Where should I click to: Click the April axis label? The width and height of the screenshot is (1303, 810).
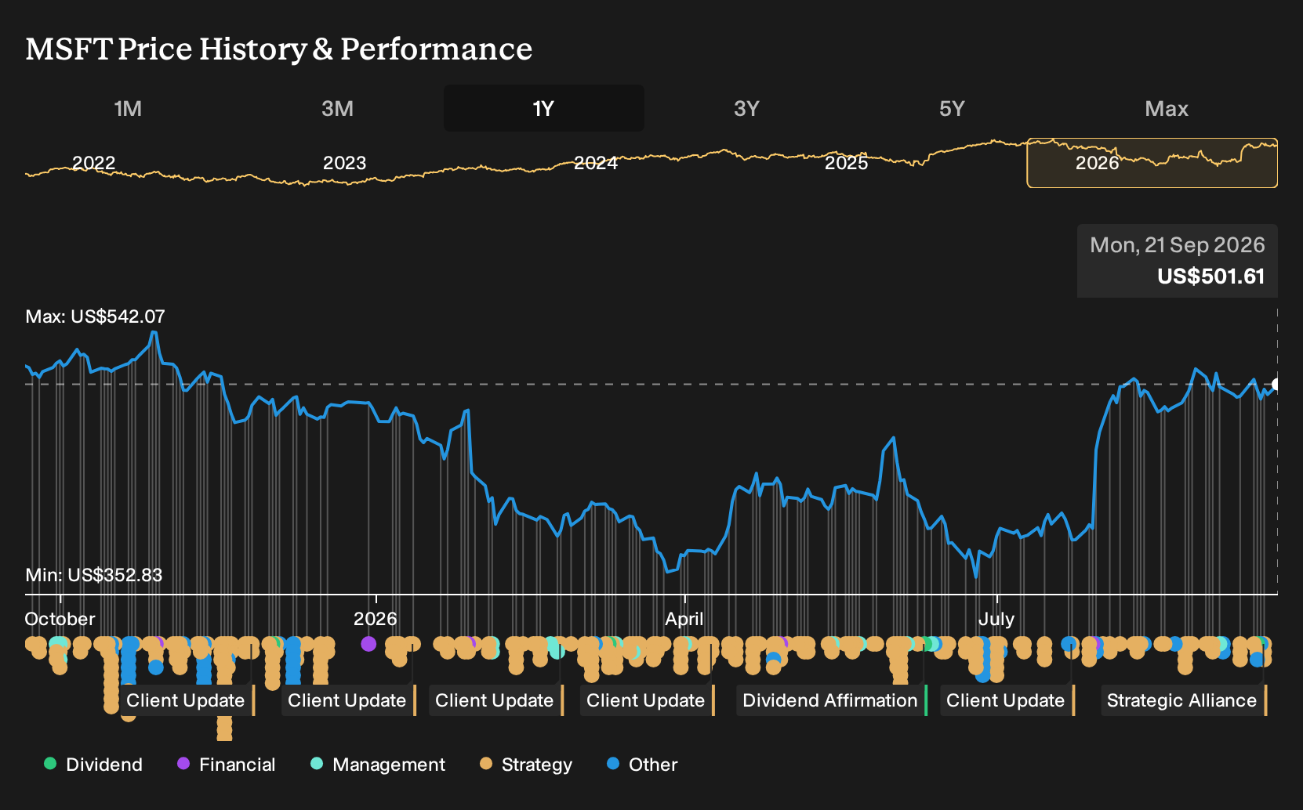pyautogui.click(x=684, y=619)
